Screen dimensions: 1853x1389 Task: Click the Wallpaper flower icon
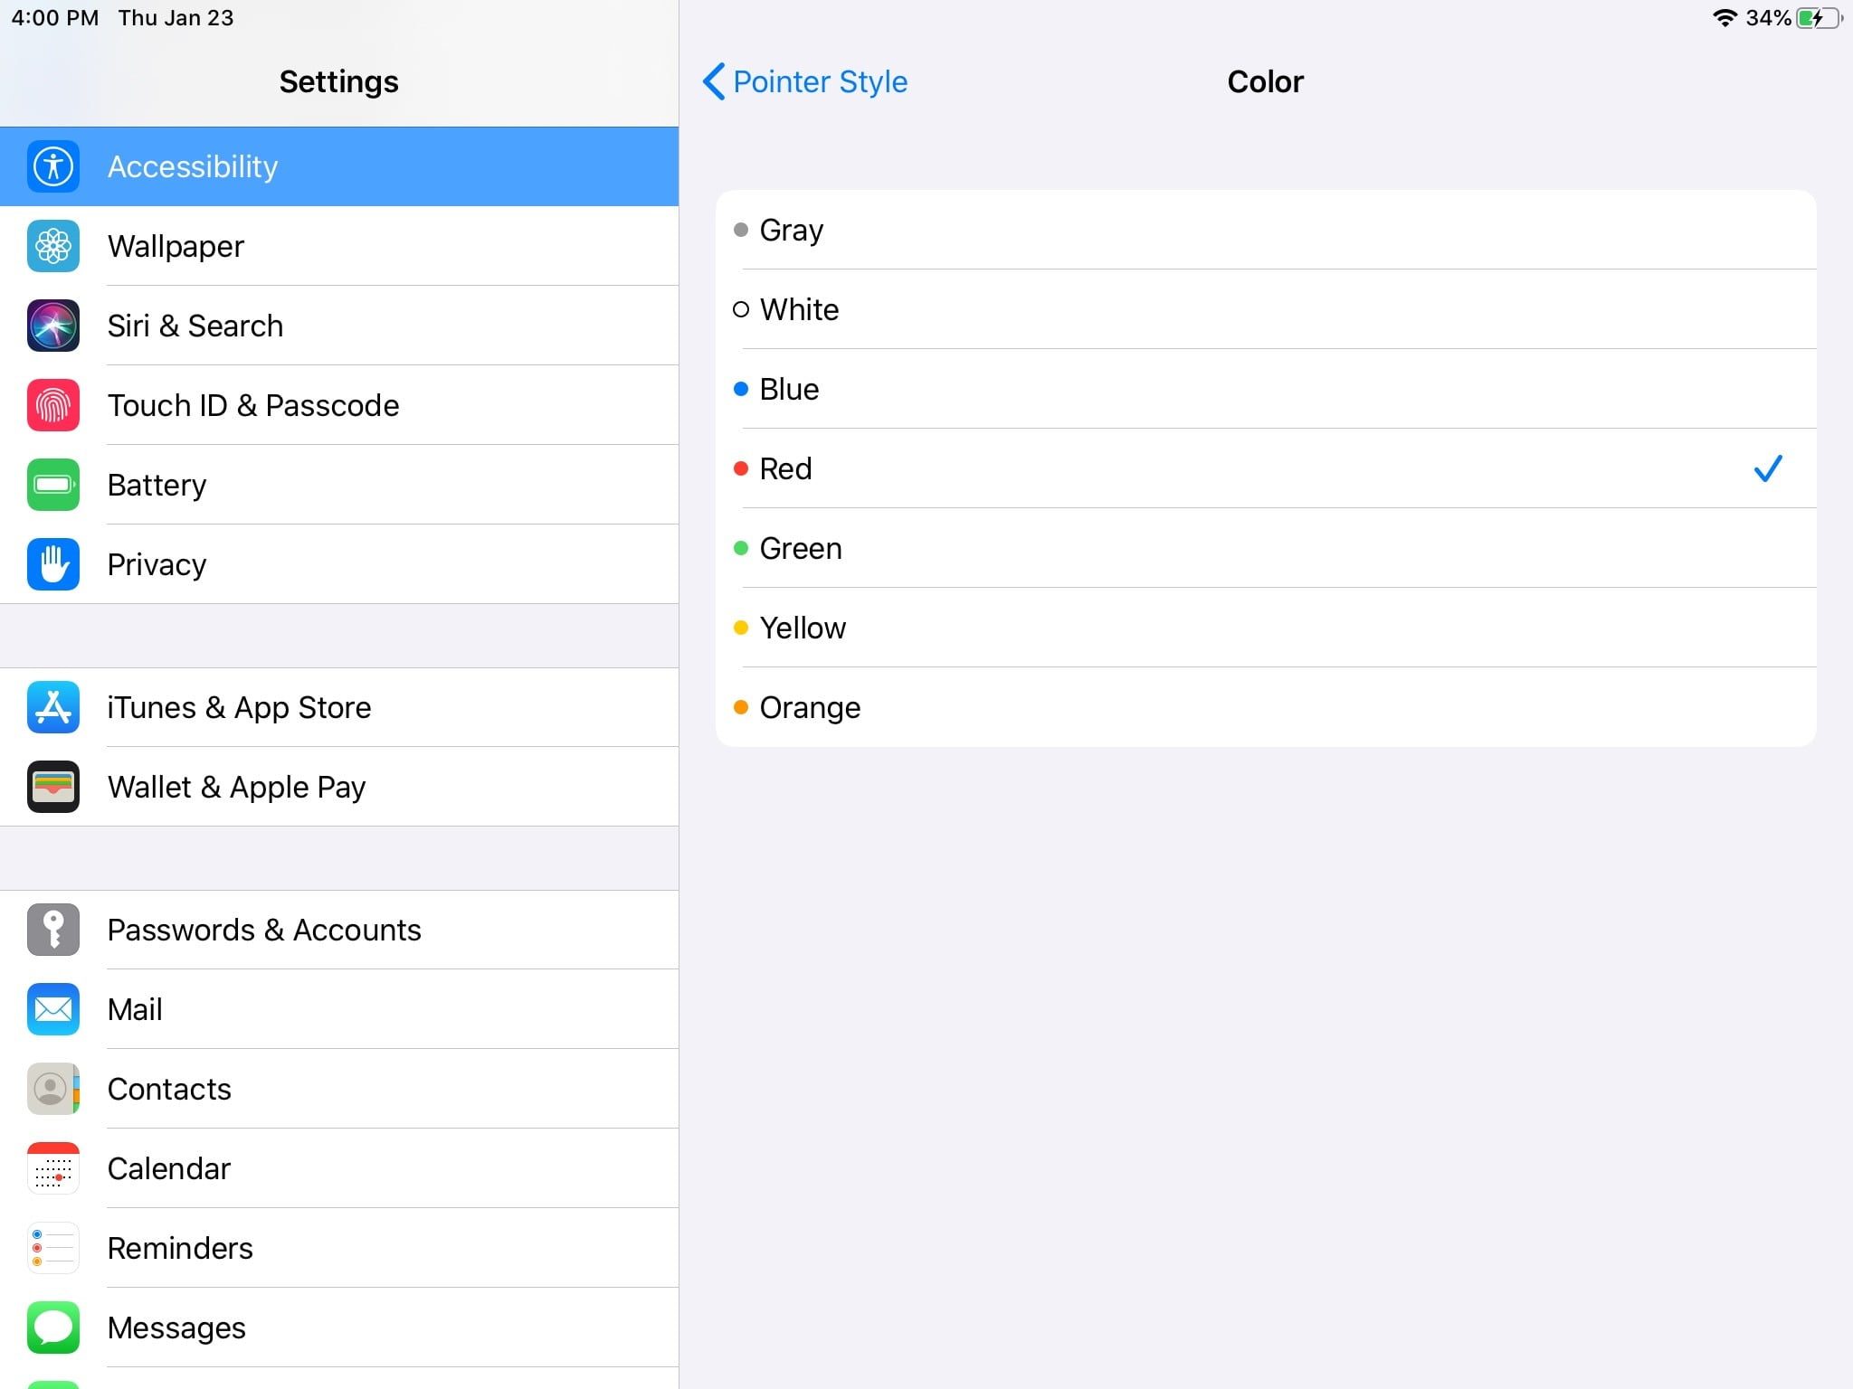[x=52, y=246]
